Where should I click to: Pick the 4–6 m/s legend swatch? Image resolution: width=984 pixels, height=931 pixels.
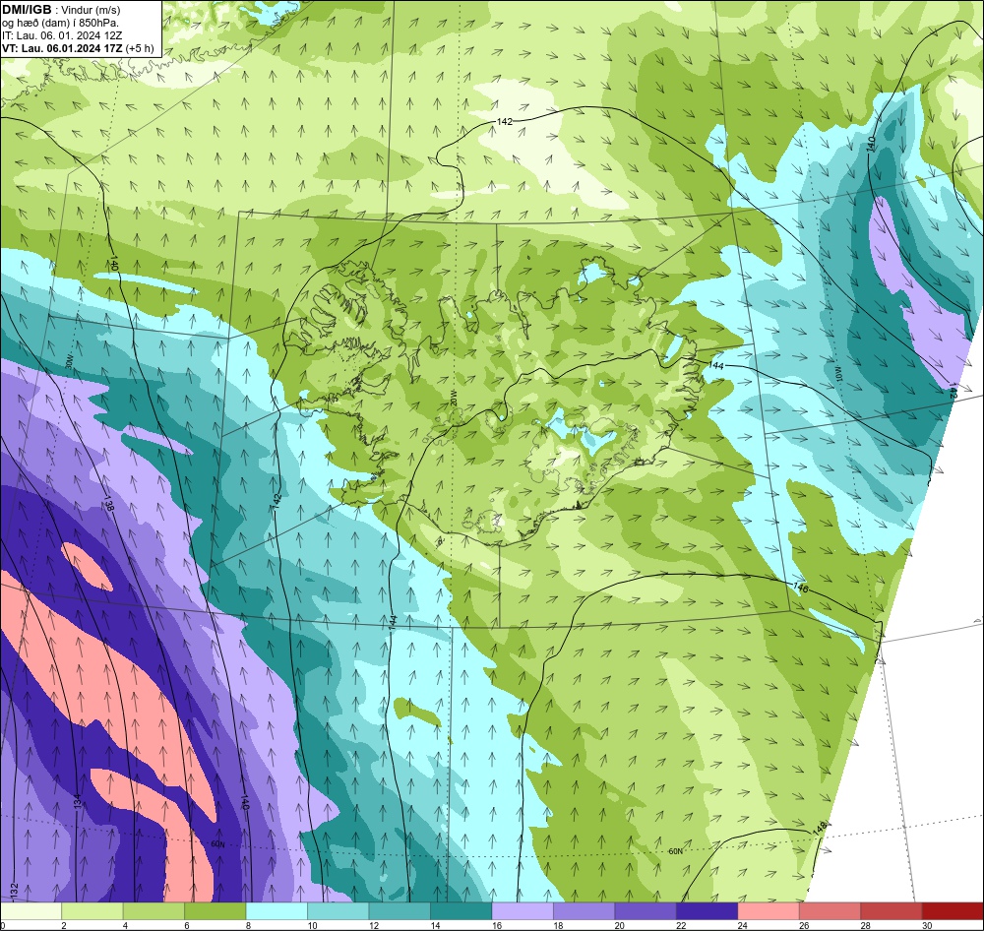(x=154, y=911)
